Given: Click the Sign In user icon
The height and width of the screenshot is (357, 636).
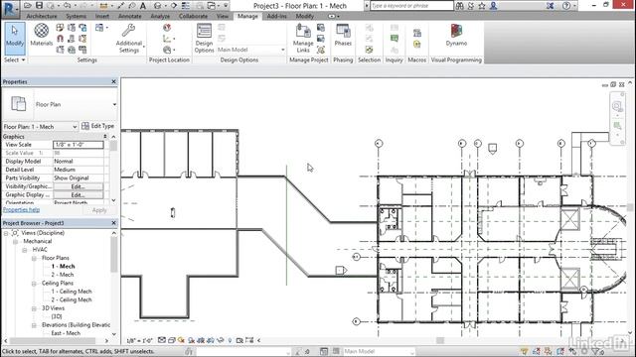Looking at the screenshot, I should coord(493,6).
